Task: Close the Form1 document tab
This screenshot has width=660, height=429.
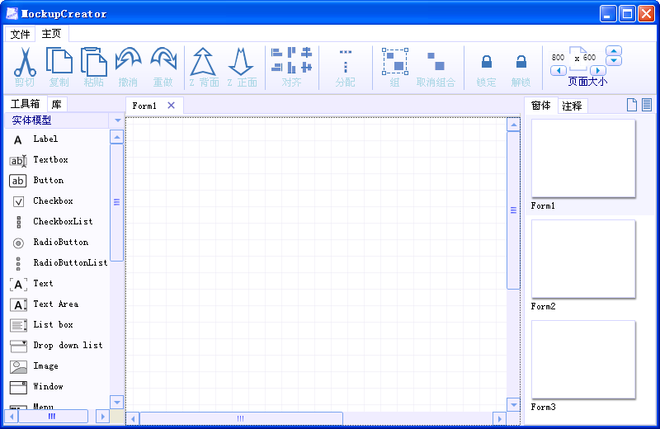Action: 171,106
